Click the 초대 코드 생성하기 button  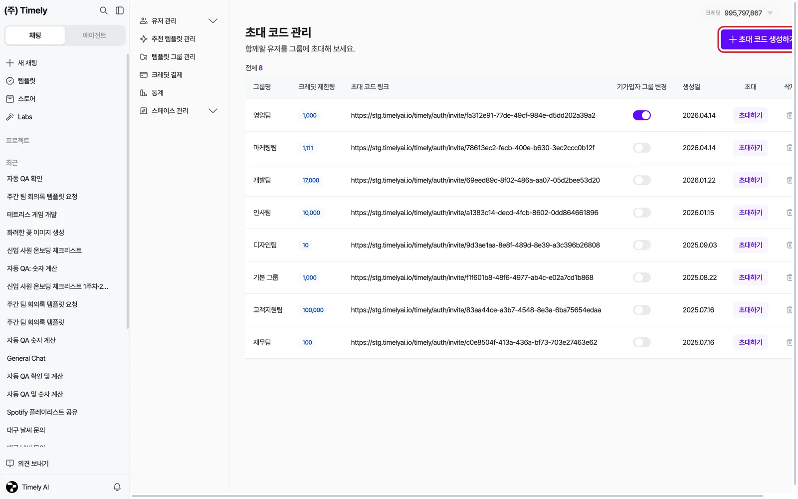pyautogui.click(x=756, y=39)
